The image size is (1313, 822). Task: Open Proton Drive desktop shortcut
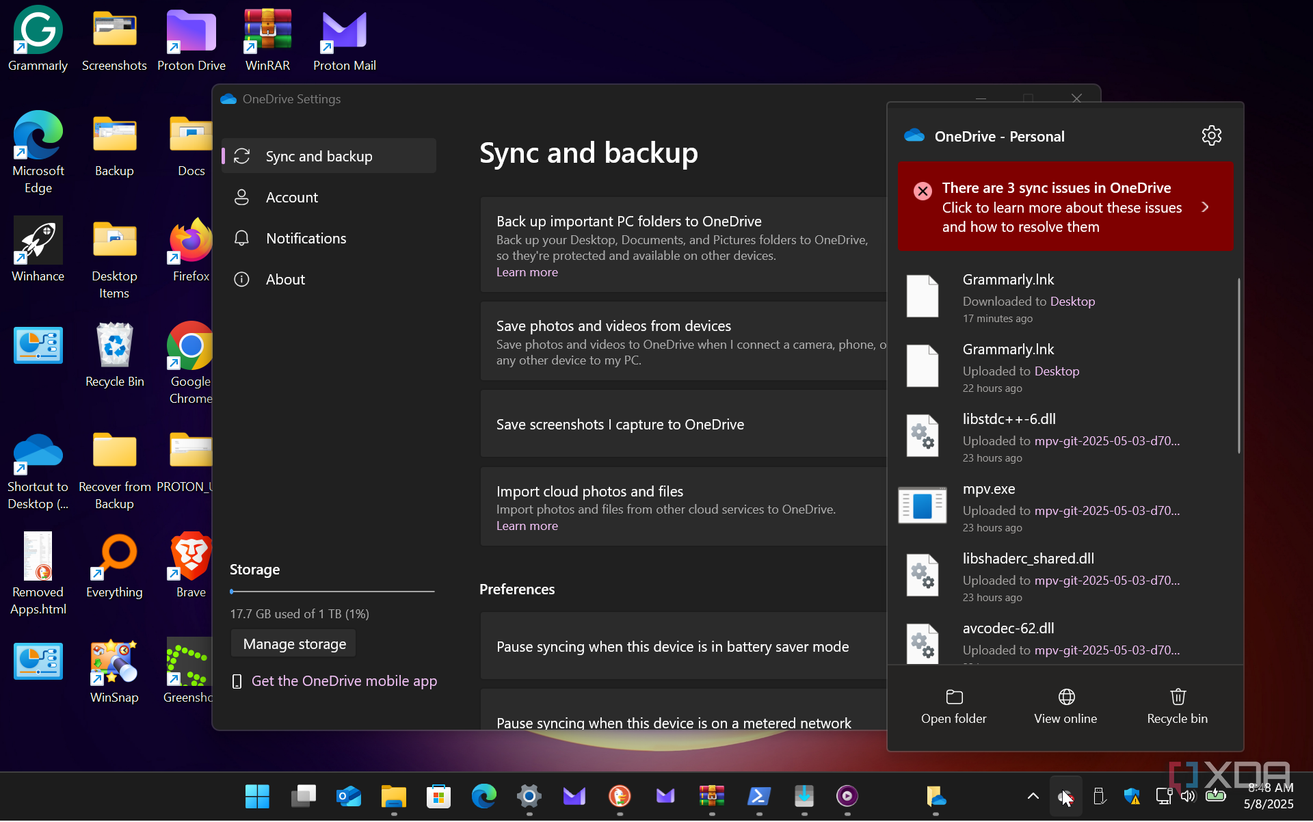[191, 39]
